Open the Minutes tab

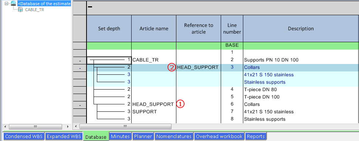point(120,137)
